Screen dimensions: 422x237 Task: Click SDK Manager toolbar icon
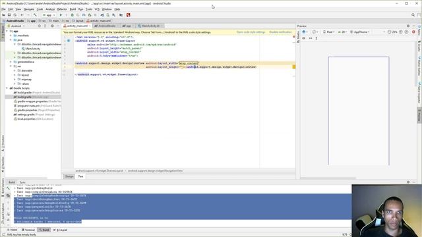[114, 15]
